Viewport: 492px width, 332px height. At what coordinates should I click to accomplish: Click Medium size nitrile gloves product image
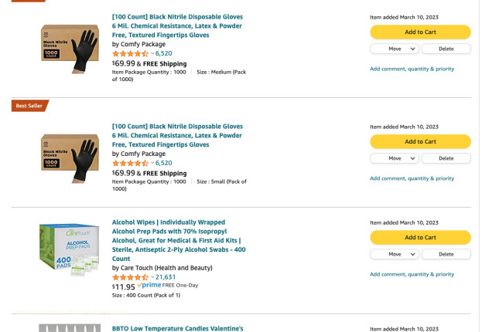70,48
